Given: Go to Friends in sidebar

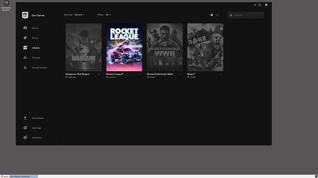Looking at the screenshot, I should coord(36,58).
